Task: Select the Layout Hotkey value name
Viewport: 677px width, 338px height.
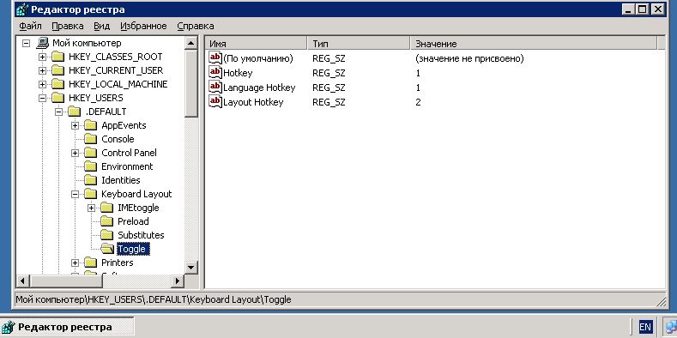Action: pos(253,102)
